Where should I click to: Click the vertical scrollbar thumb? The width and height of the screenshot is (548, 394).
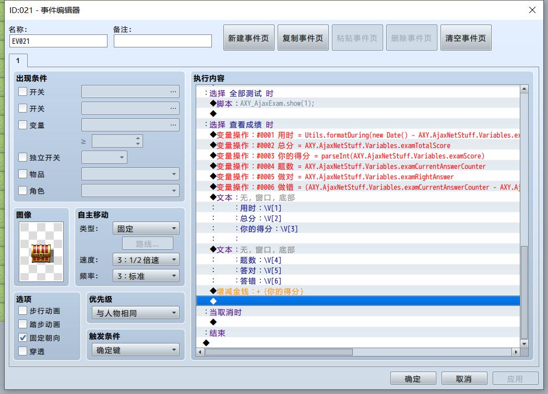coord(524,292)
